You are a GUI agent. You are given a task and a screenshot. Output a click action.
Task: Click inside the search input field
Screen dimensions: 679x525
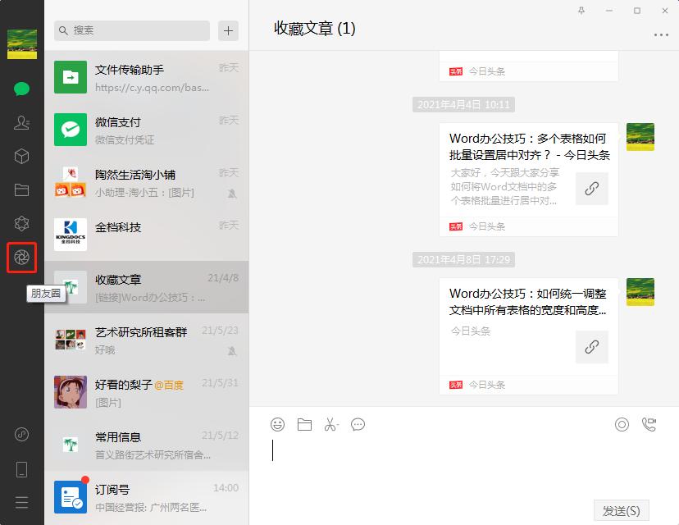(130, 30)
